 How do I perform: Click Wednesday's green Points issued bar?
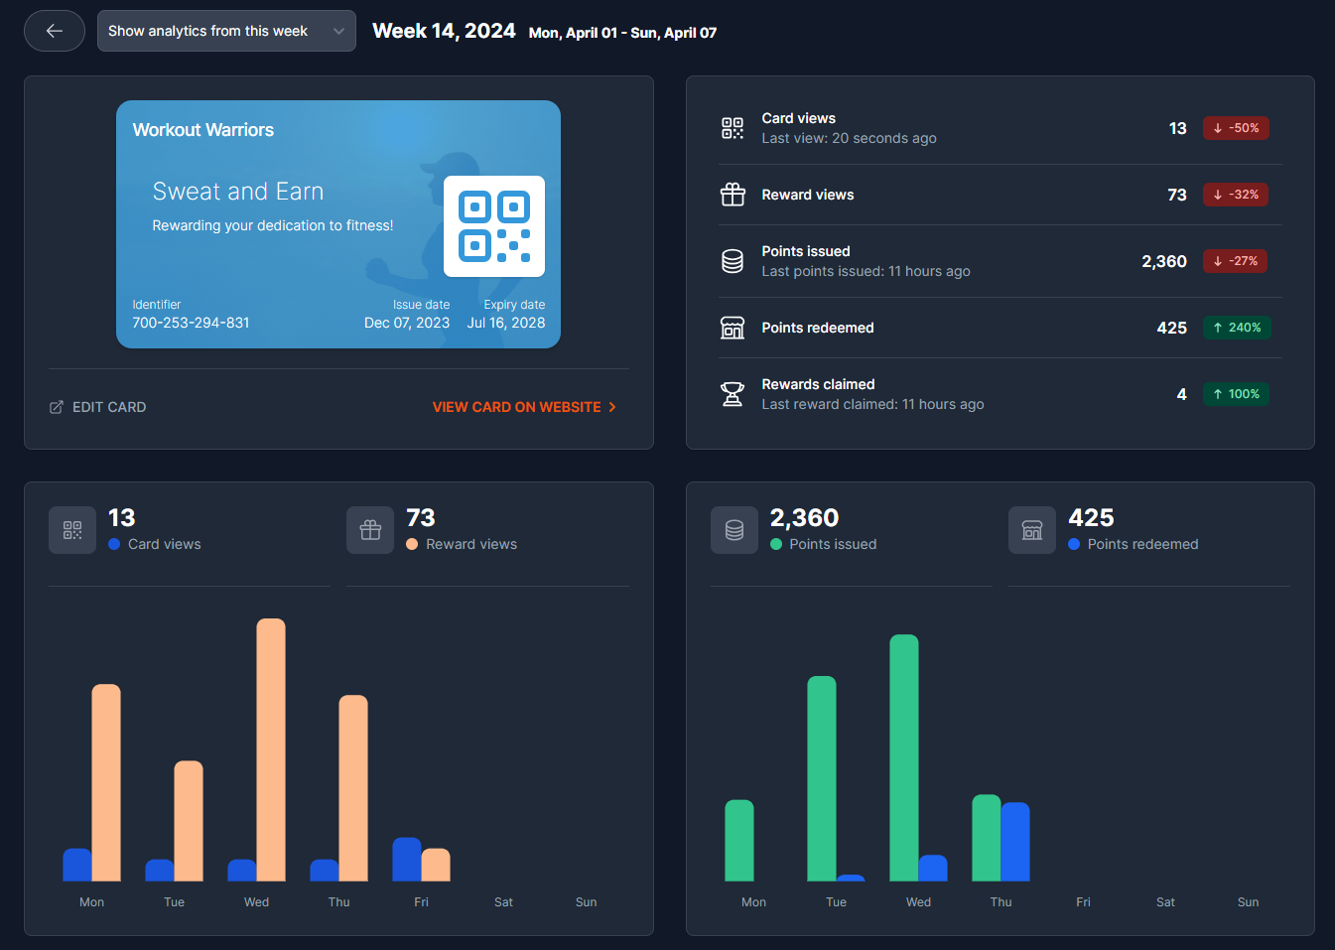click(904, 757)
